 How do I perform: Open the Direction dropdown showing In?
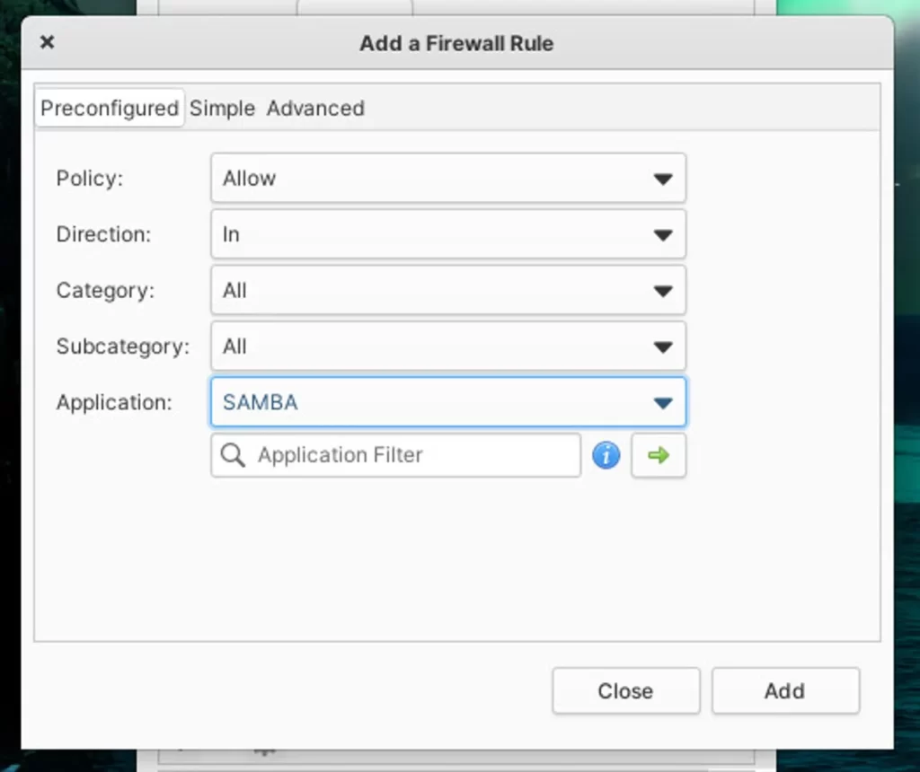coord(448,234)
